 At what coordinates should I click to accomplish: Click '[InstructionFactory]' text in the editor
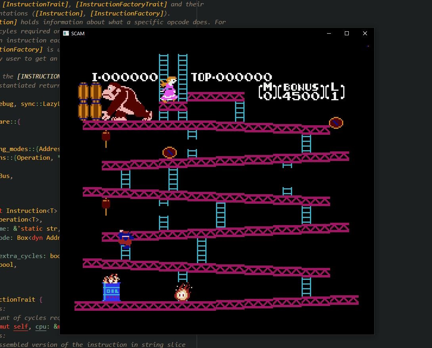[x=127, y=13]
